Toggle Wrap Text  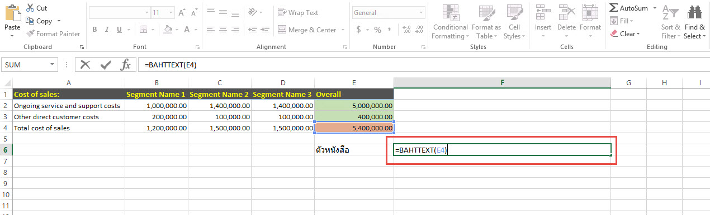point(299,12)
